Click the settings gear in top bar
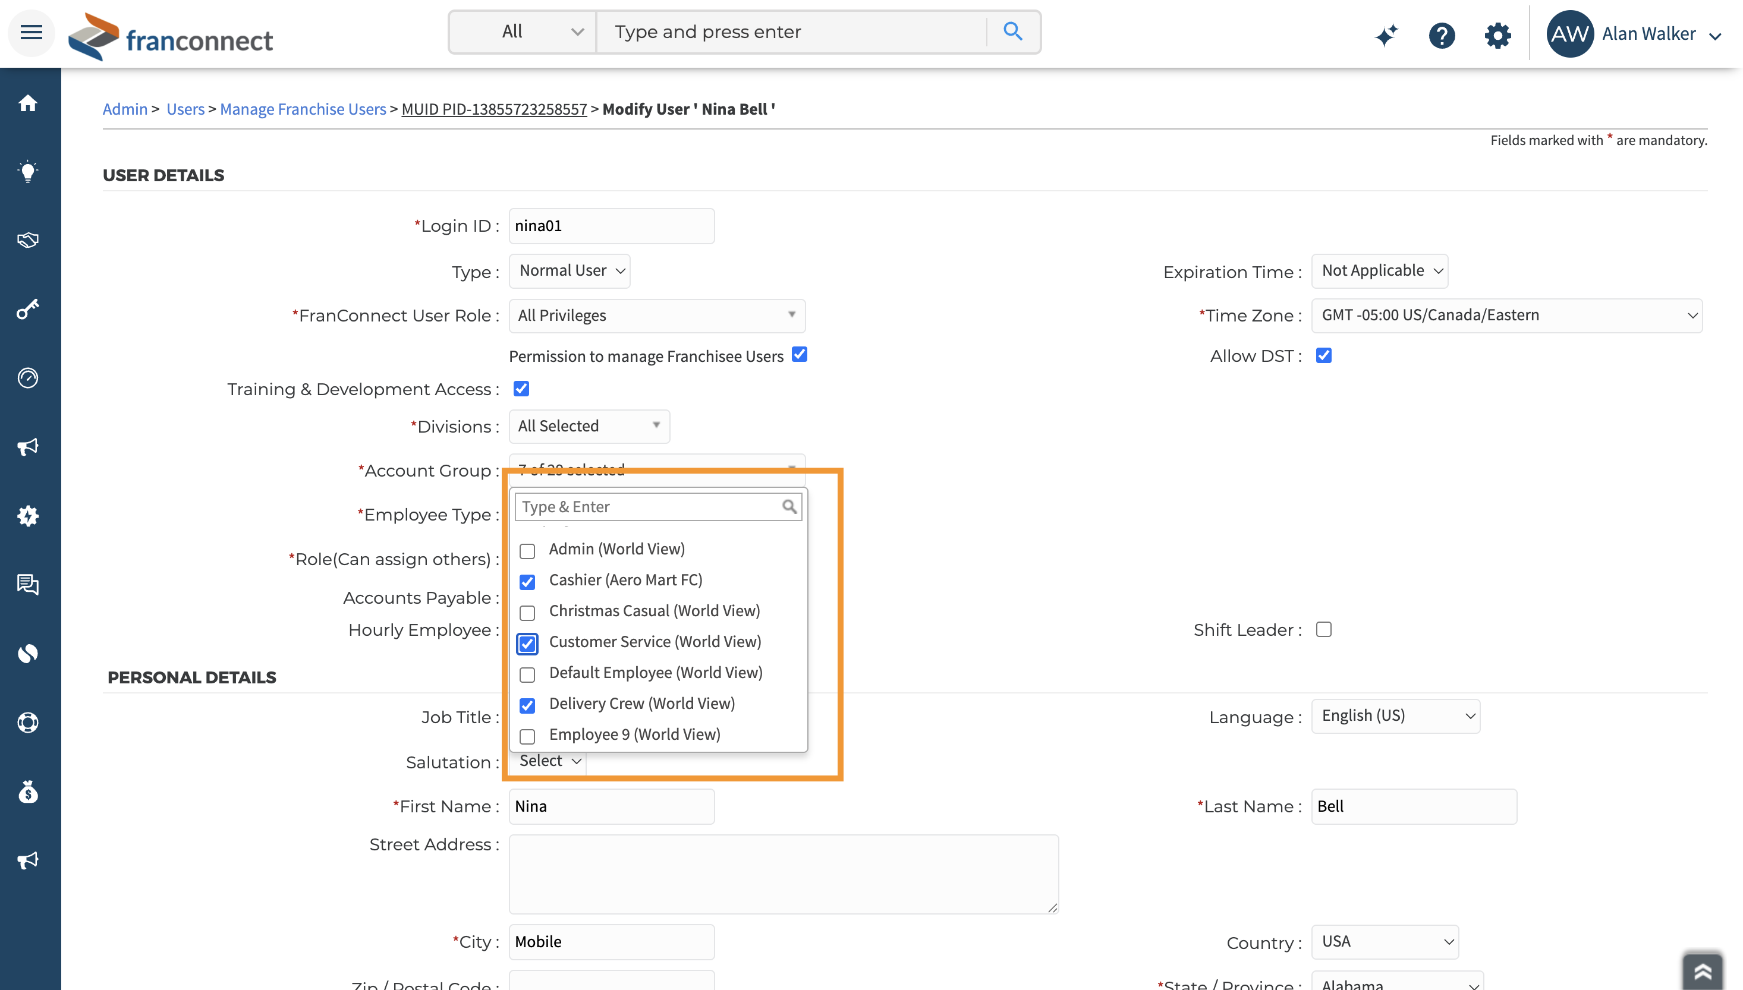This screenshot has height=990, width=1743. [x=1497, y=34]
